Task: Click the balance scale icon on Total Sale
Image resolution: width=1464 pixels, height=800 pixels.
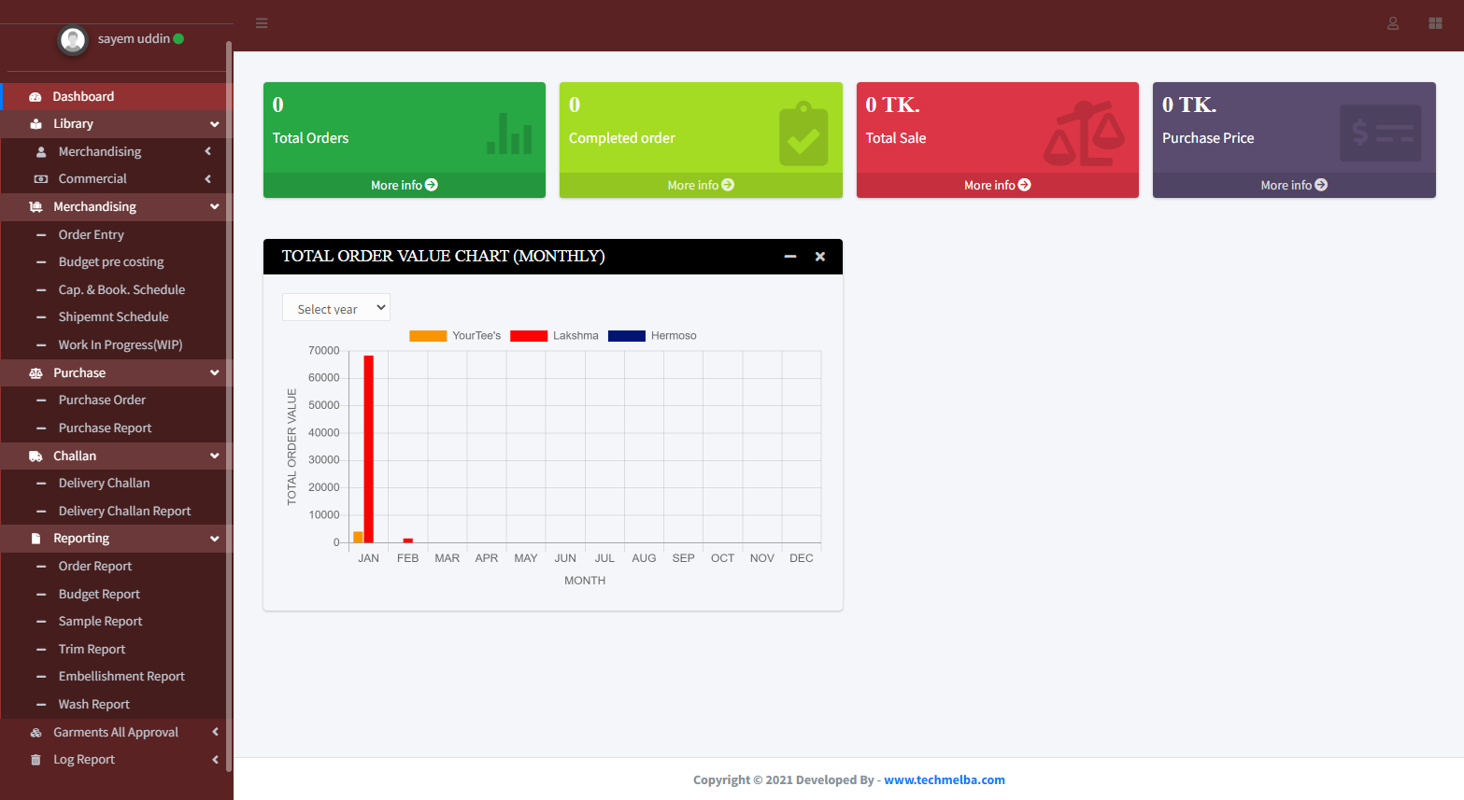Action: [x=1084, y=133]
